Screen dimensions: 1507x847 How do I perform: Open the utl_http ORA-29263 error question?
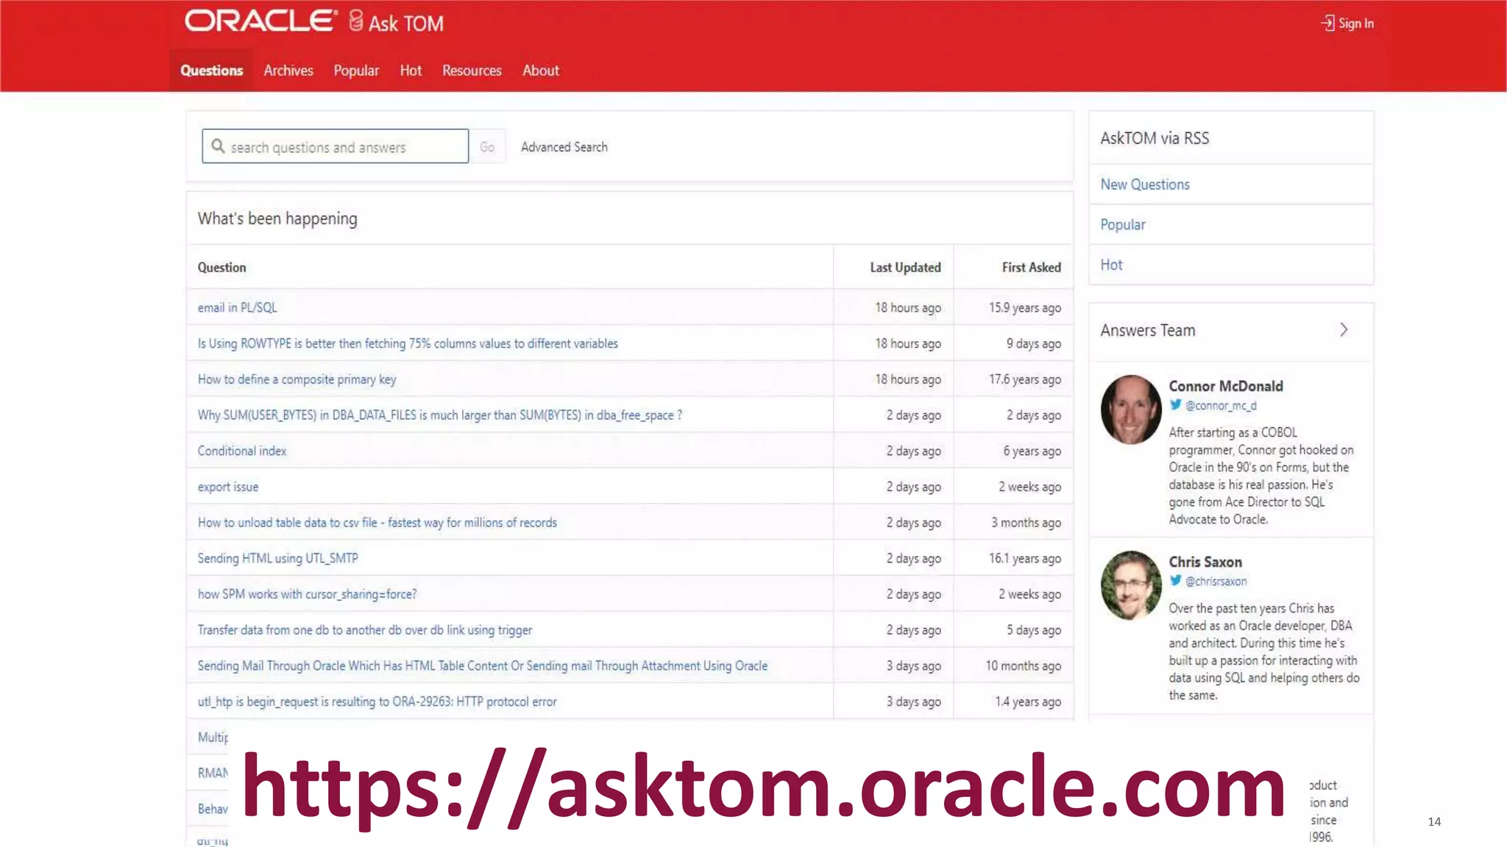(x=377, y=701)
